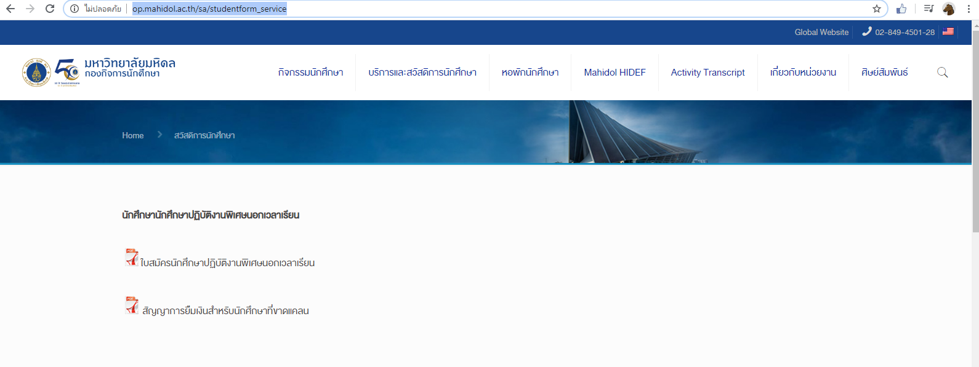This screenshot has height=367, width=979.
Task: Click the PDF icon for ใบสมัครนักศึกษา form
Action: [x=132, y=258]
